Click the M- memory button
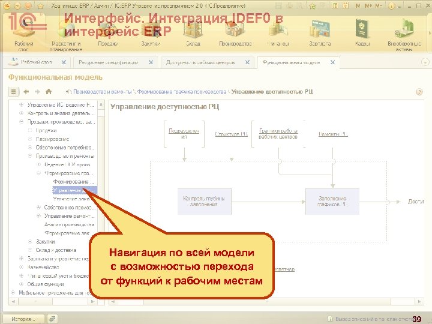 coord(379,6)
